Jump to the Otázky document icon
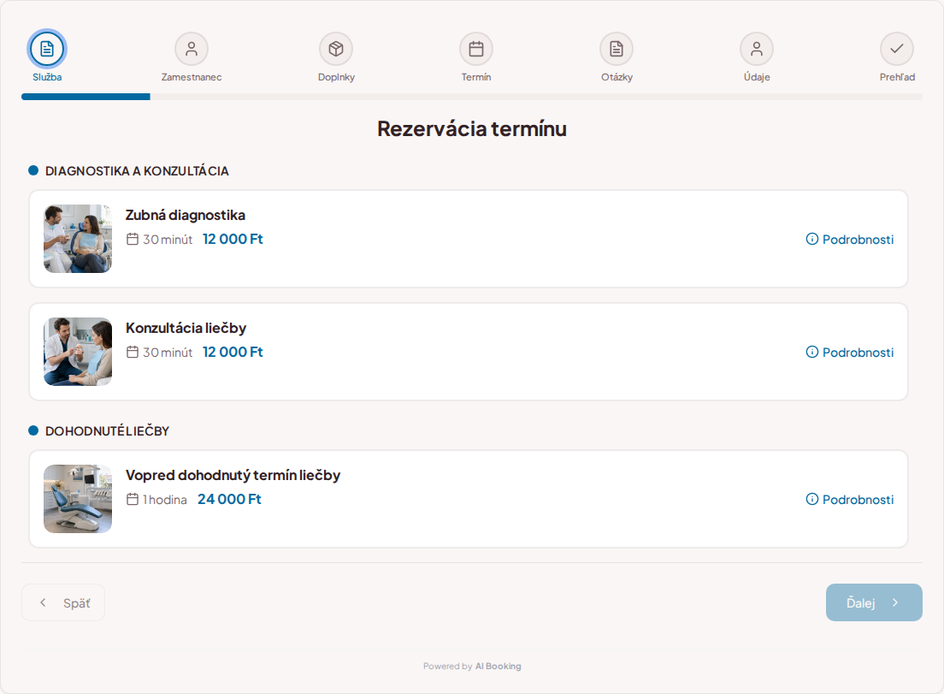944x694 pixels. pos(617,49)
